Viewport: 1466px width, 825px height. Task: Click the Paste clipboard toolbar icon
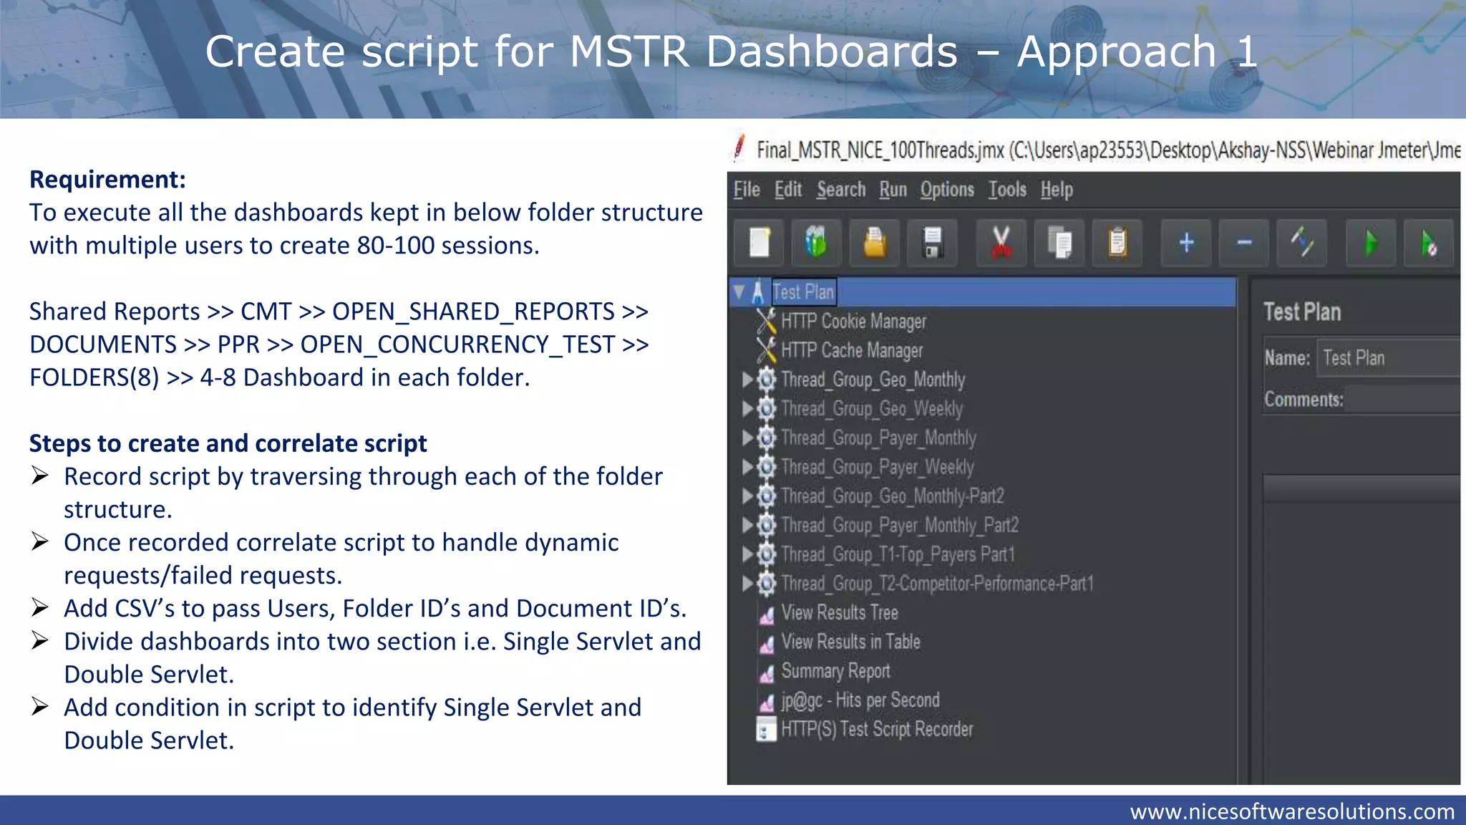click(x=1117, y=243)
